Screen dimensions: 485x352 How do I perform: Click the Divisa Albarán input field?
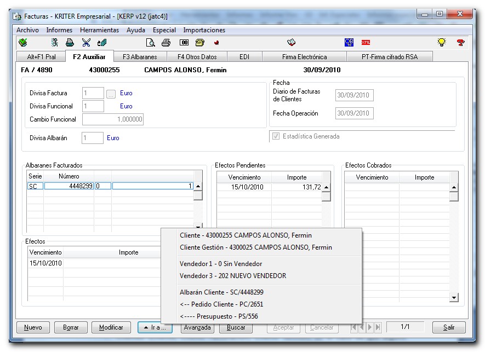pos(92,138)
